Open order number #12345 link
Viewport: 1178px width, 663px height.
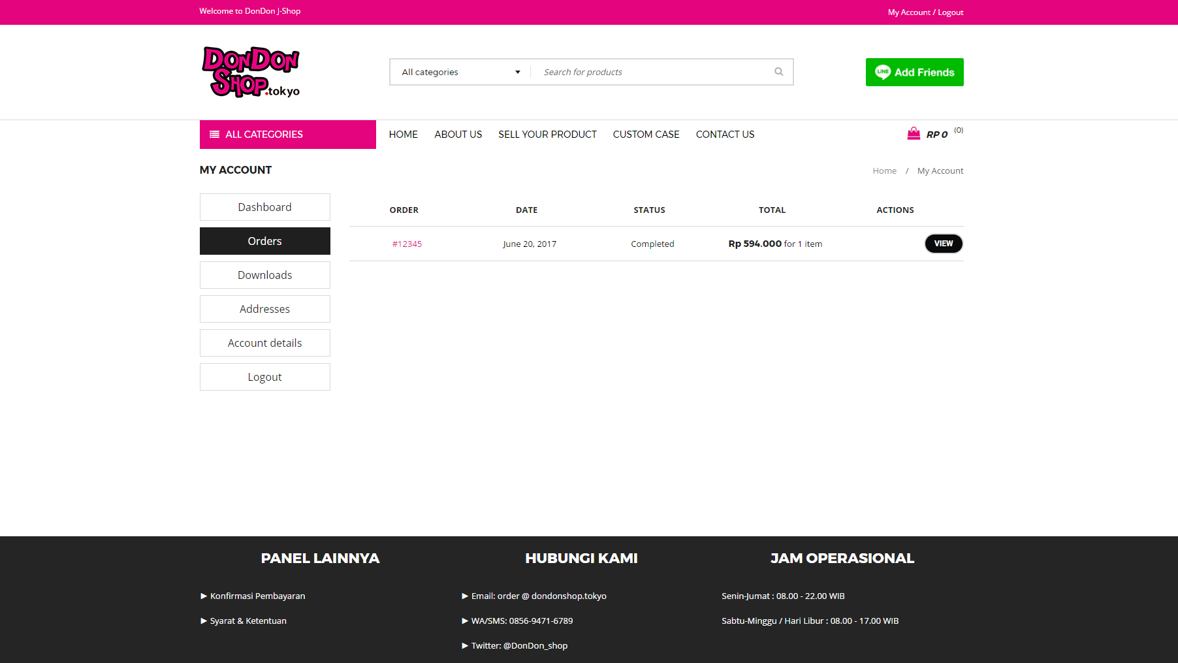[407, 244]
